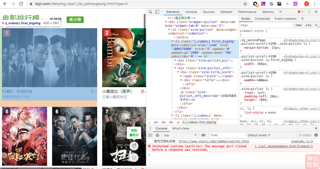Open the cooksdk.js:4 source link
The width and height of the screenshot is (320, 169).
tap(302, 141)
